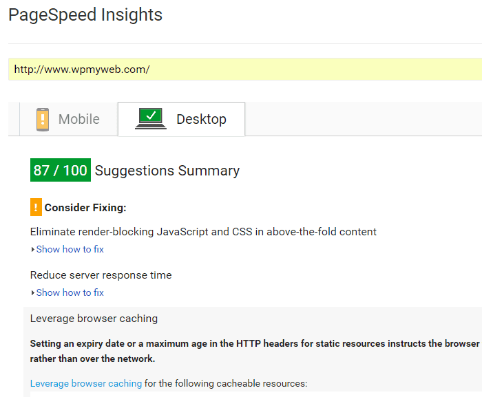
Task: Click the bold Setting an expiry date paragraph
Action: (255, 351)
